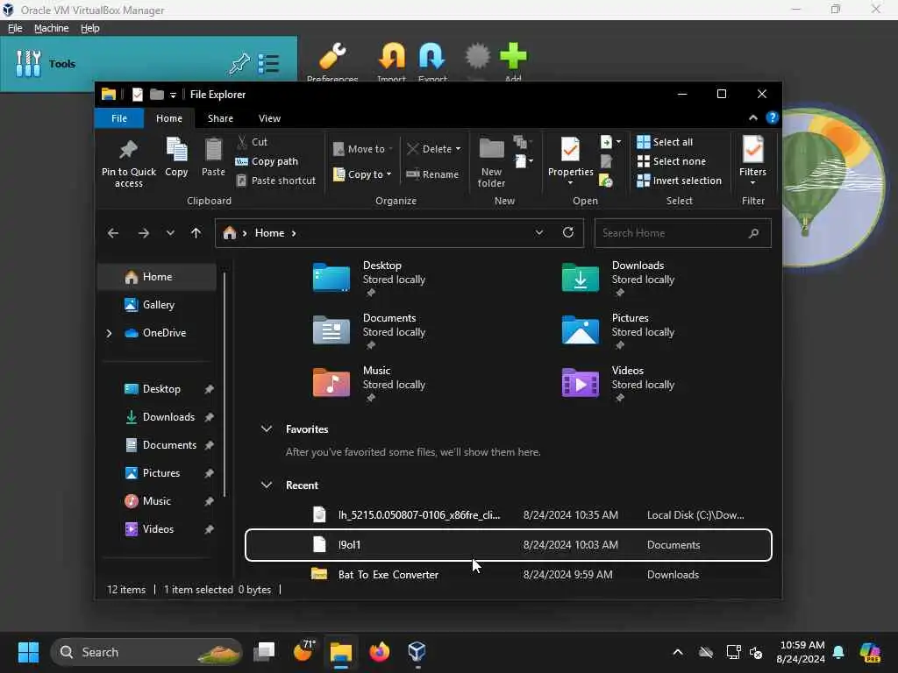This screenshot has width=898, height=673.
Task: Open VirtualBox Machine menu
Action: click(x=52, y=28)
